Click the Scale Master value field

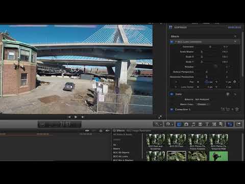coord(225,52)
